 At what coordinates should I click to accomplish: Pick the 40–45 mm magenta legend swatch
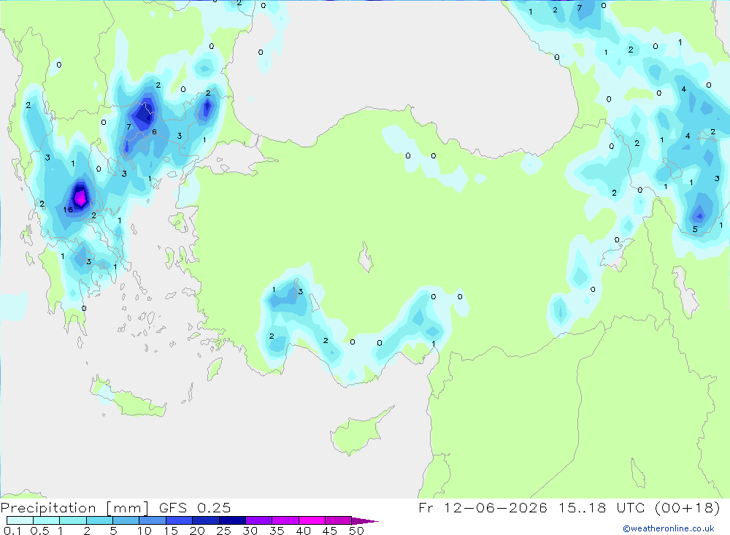312,520
